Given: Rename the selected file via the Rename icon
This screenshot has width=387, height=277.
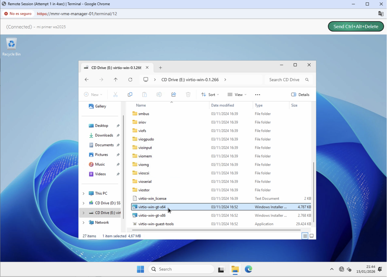Looking at the screenshot, I should point(159,94).
